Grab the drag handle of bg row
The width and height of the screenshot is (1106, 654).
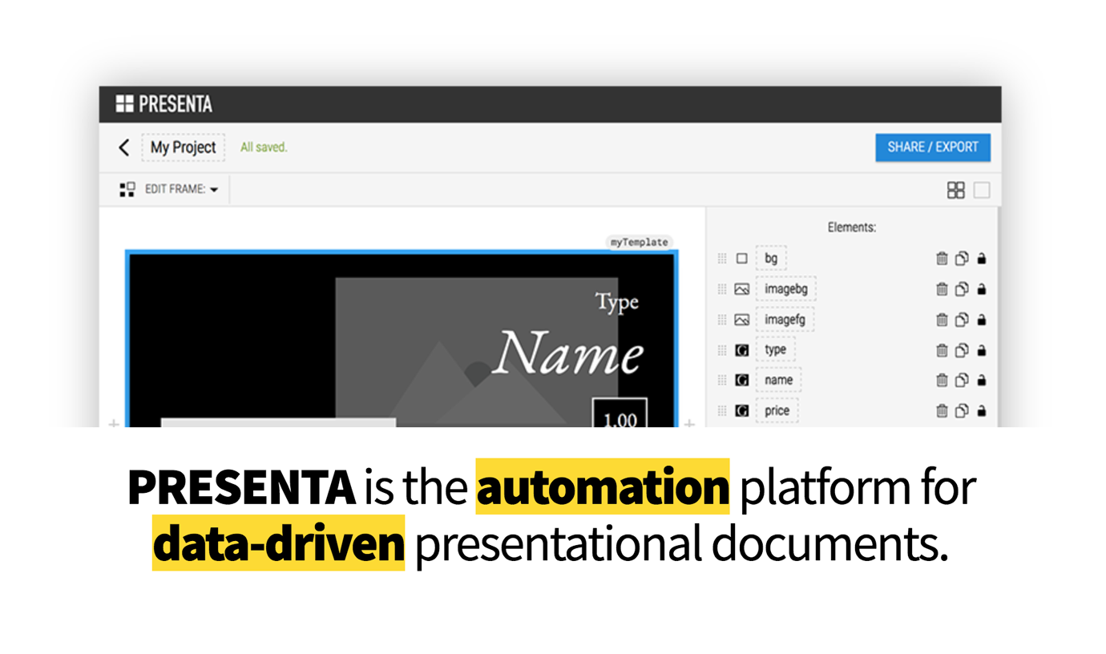point(722,259)
